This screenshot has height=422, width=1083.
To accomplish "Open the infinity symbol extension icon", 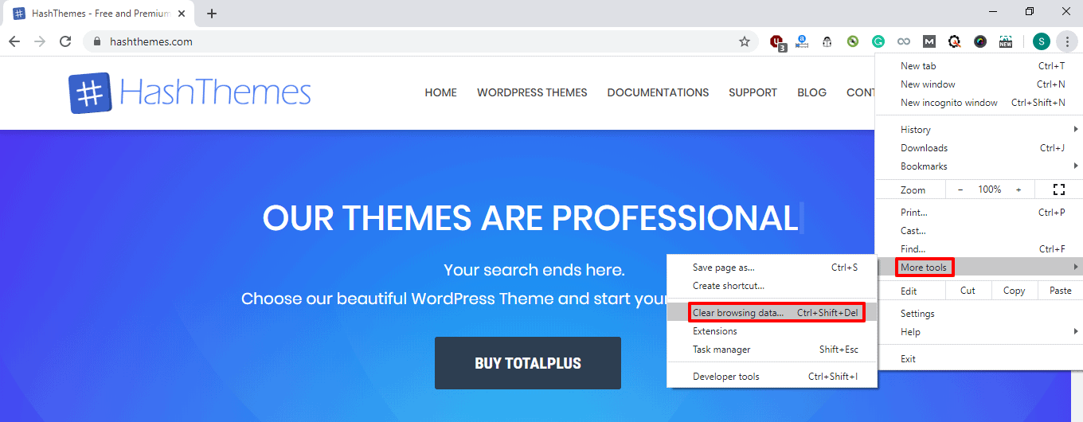I will [x=904, y=41].
